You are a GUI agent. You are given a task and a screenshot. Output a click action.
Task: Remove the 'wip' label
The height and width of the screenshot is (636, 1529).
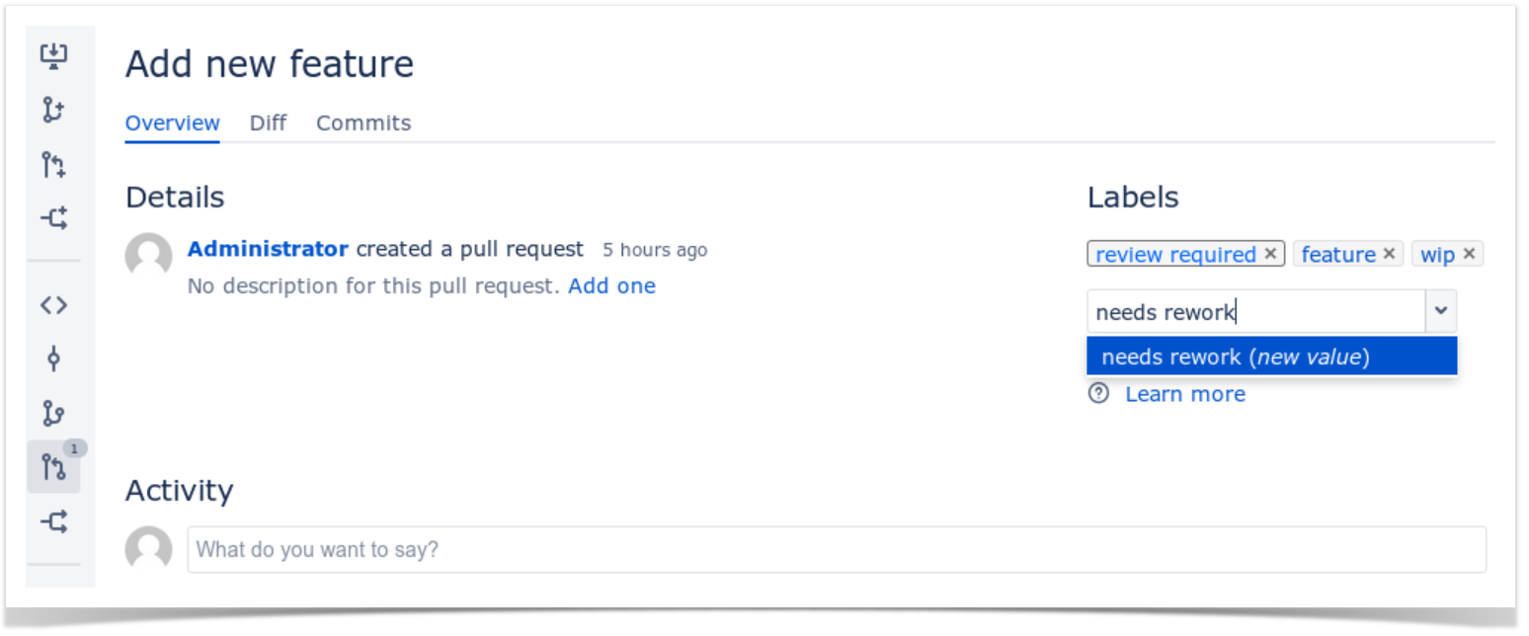click(x=1469, y=254)
